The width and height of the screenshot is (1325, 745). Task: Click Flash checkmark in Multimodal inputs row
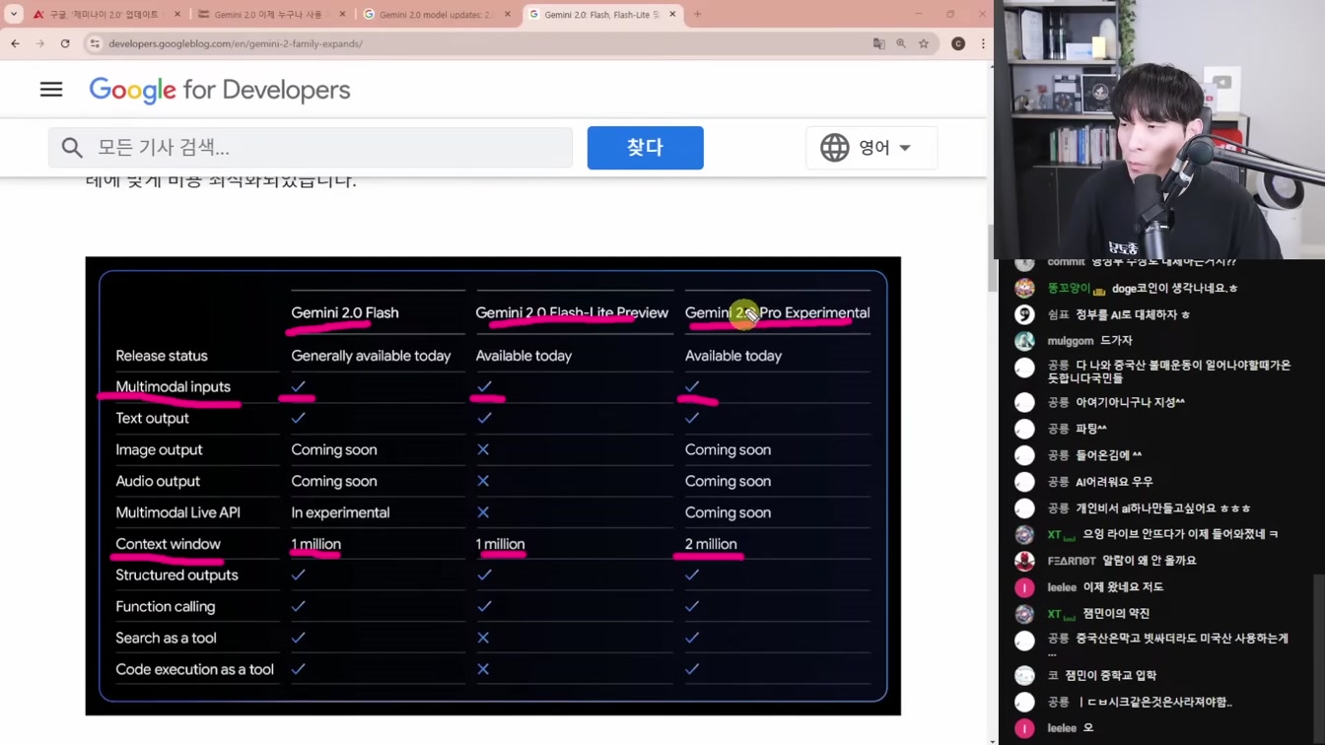[299, 386]
